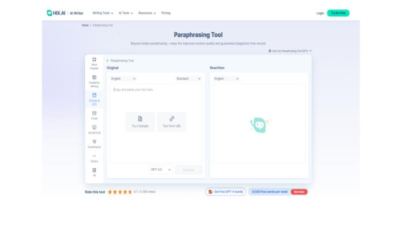Click the Text from URL tile
Image resolution: width=399 pixels, height=249 pixels.
pos(172,122)
